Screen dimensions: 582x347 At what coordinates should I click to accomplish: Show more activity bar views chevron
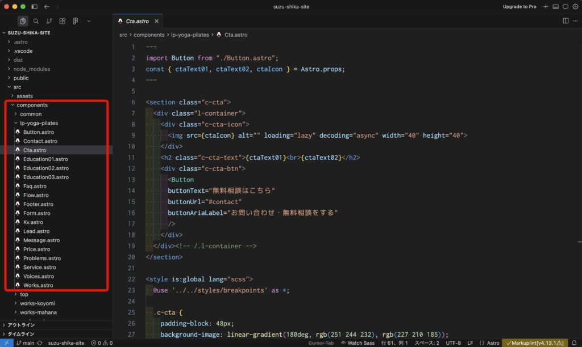[89, 21]
